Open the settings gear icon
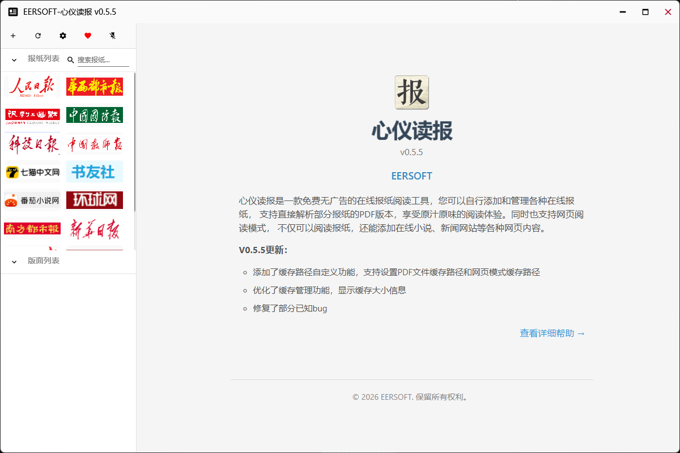Image resolution: width=680 pixels, height=453 pixels. pos(62,36)
